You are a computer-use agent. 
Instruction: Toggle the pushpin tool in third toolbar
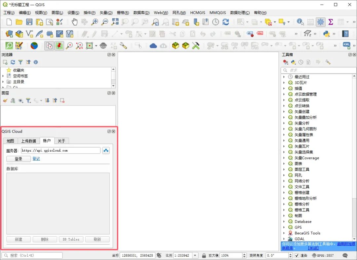[x=59, y=46]
